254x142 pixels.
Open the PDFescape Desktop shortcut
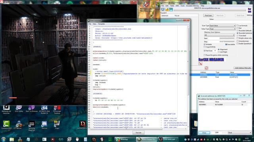(x=57, y=110)
